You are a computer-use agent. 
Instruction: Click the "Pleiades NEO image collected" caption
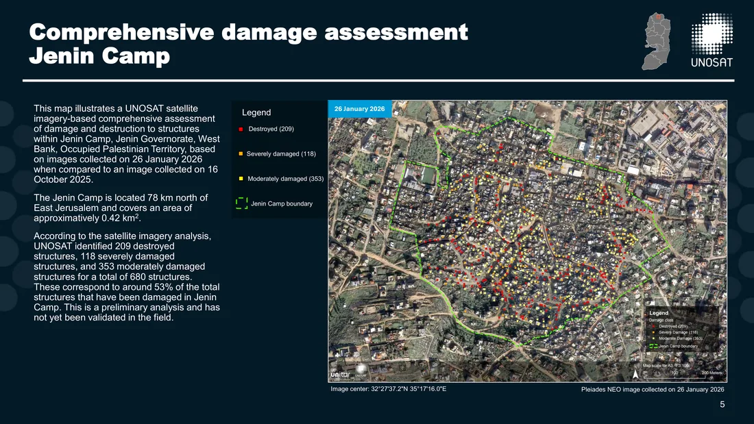[653, 389]
